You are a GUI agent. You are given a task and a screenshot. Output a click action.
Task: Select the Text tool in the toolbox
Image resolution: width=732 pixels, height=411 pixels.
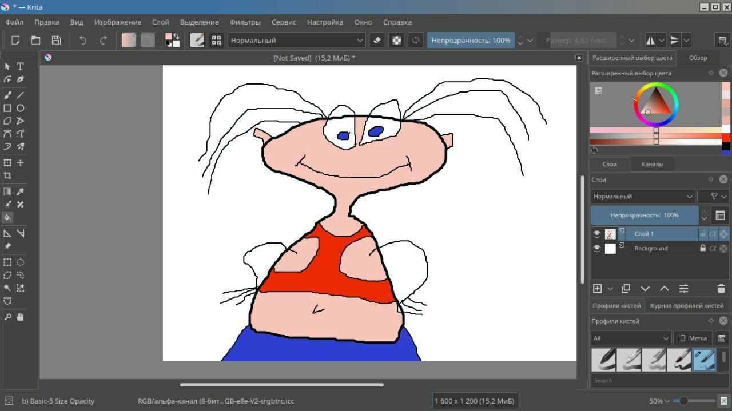[x=20, y=66]
